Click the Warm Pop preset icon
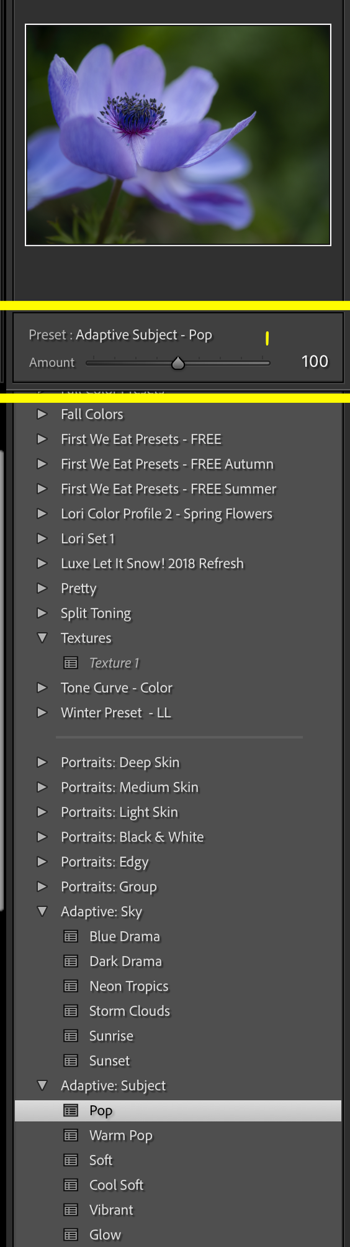The image size is (350, 1247). tap(71, 1136)
